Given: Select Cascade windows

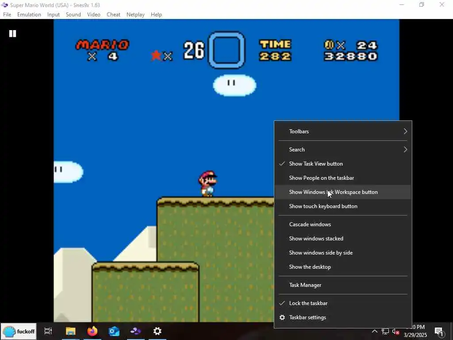Looking at the screenshot, I should (x=343, y=224).
